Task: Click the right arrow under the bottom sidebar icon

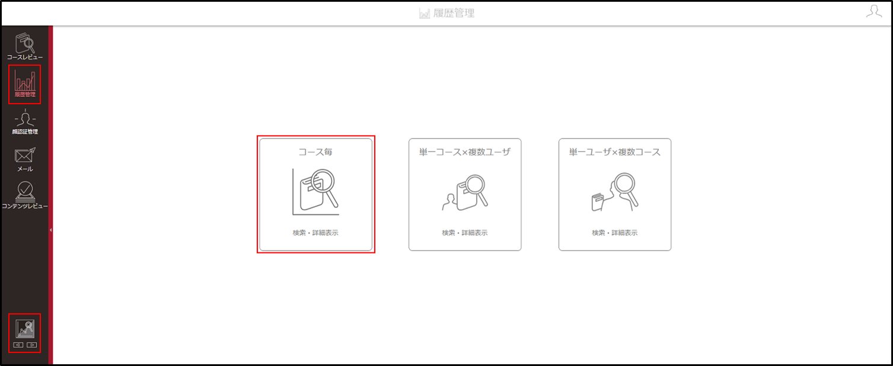Action: click(32, 345)
